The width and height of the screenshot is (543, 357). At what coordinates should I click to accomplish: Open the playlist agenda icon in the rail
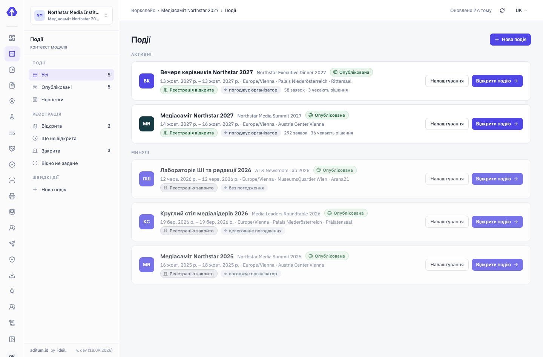coord(12,133)
